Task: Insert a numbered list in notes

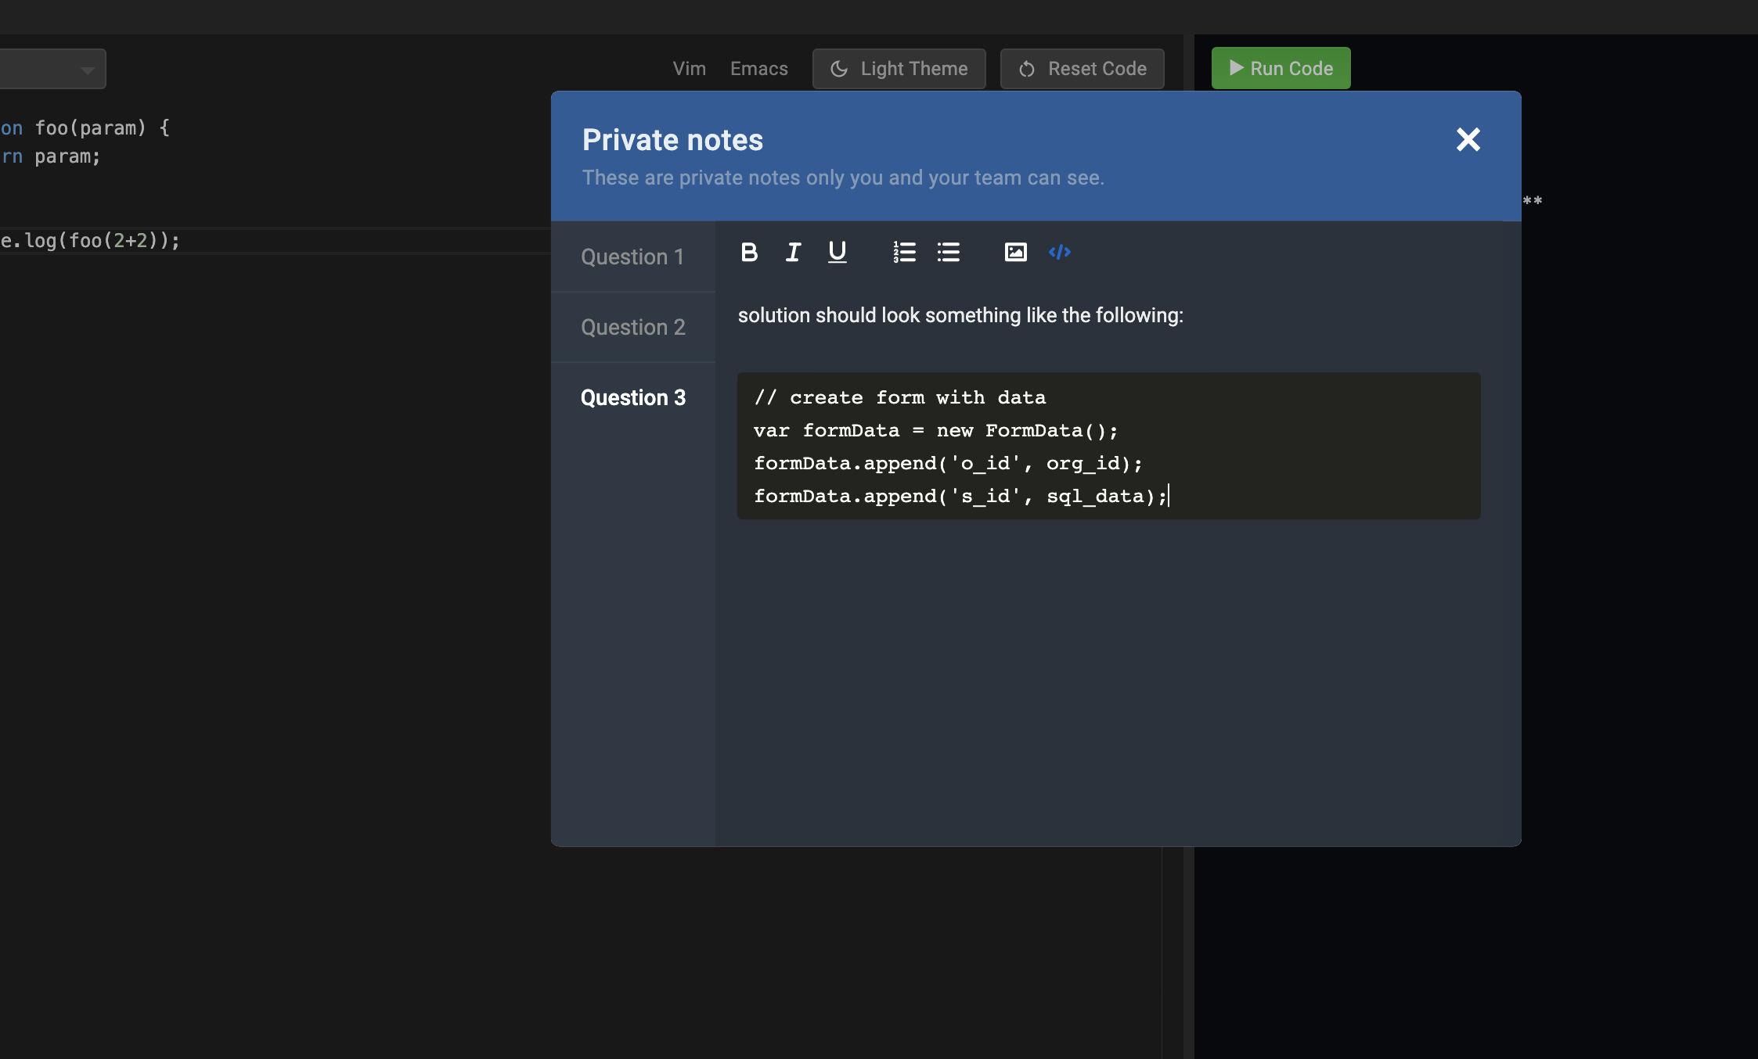Action: 904,252
